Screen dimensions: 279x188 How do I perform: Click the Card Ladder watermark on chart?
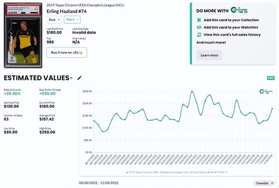pos(265,91)
